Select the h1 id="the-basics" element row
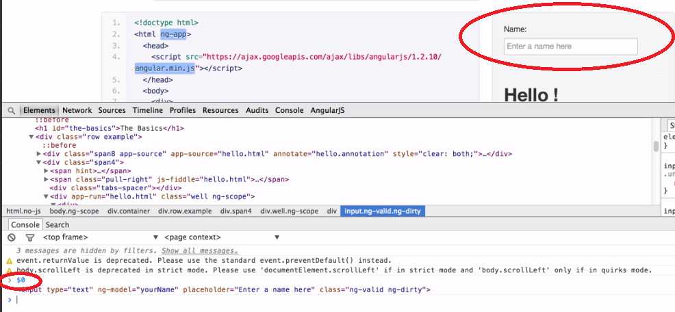Screen dimensions: 675x312 pos(110,128)
